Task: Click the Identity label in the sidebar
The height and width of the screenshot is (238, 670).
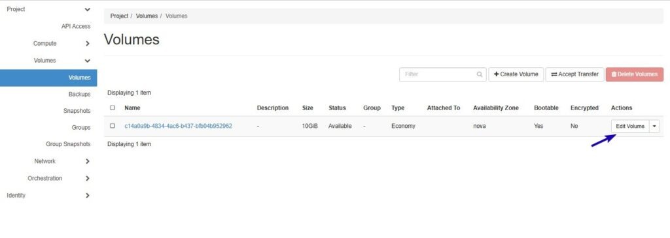Action: click(16, 196)
